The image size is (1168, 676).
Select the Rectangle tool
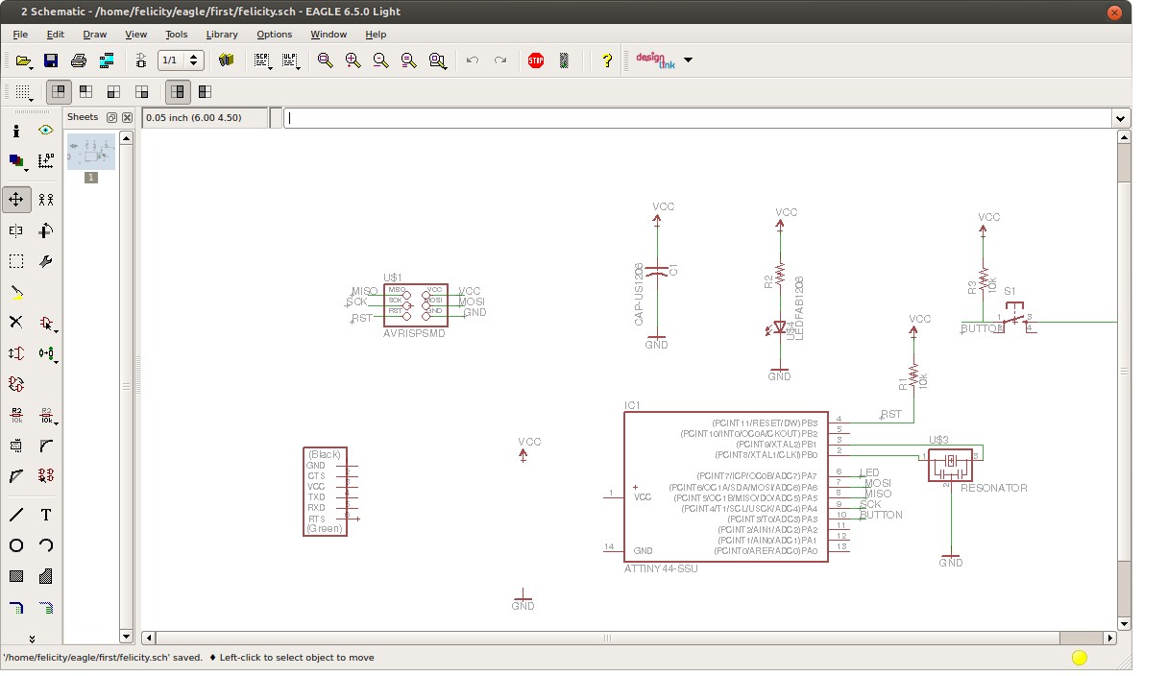pos(16,576)
